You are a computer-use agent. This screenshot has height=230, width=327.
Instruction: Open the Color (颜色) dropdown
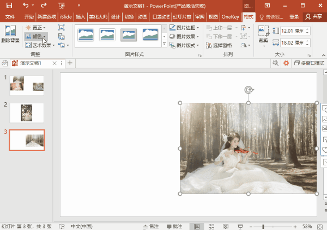[37, 36]
